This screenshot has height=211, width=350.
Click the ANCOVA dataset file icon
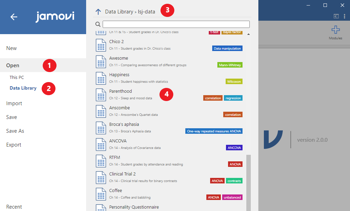pyautogui.click(x=101, y=144)
